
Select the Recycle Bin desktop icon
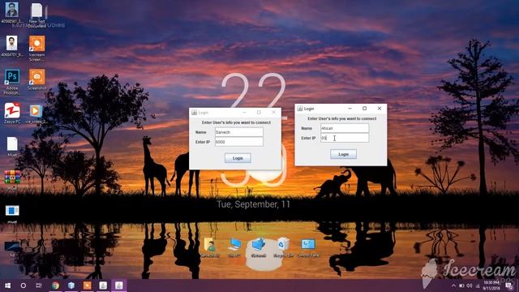tap(283, 247)
